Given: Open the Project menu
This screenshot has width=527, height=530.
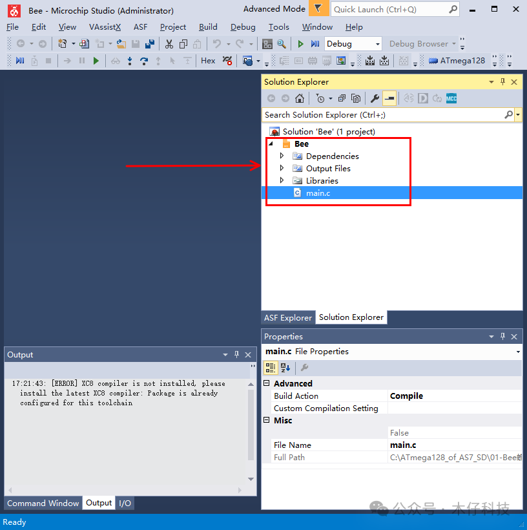Looking at the screenshot, I should point(173,27).
